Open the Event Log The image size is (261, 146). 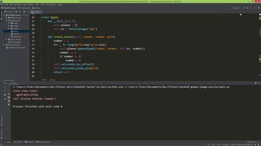click(252, 142)
